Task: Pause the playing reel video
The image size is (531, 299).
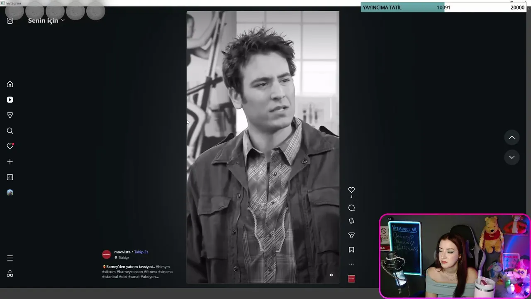Action: coord(263,147)
